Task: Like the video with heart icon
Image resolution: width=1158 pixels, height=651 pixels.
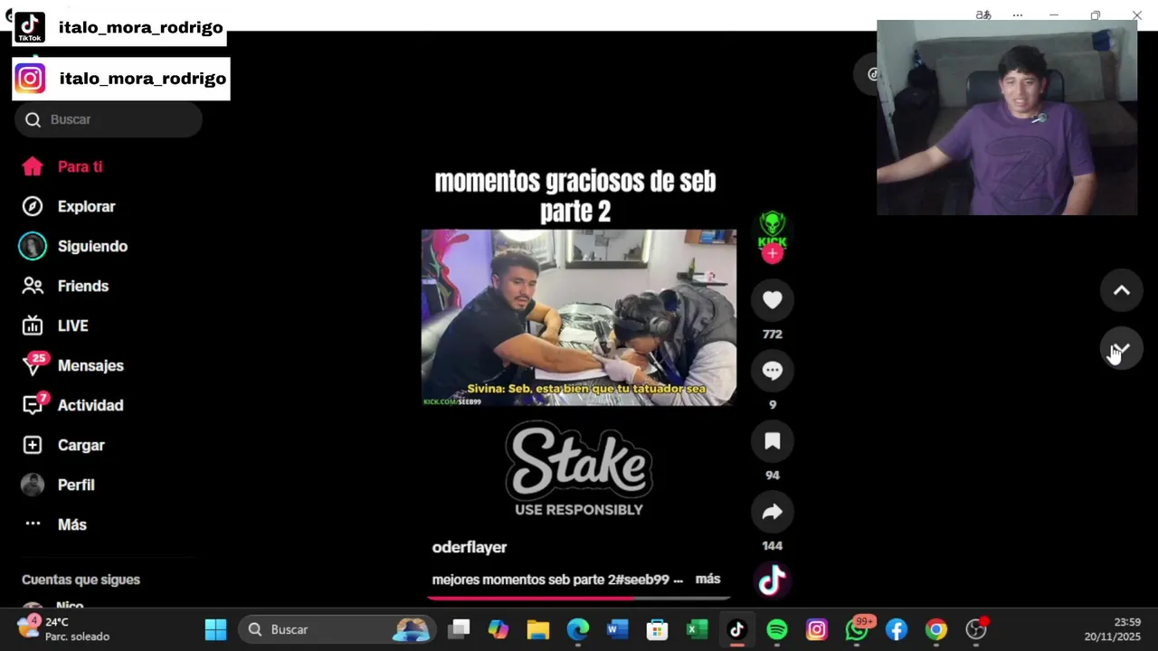Action: coord(772,300)
